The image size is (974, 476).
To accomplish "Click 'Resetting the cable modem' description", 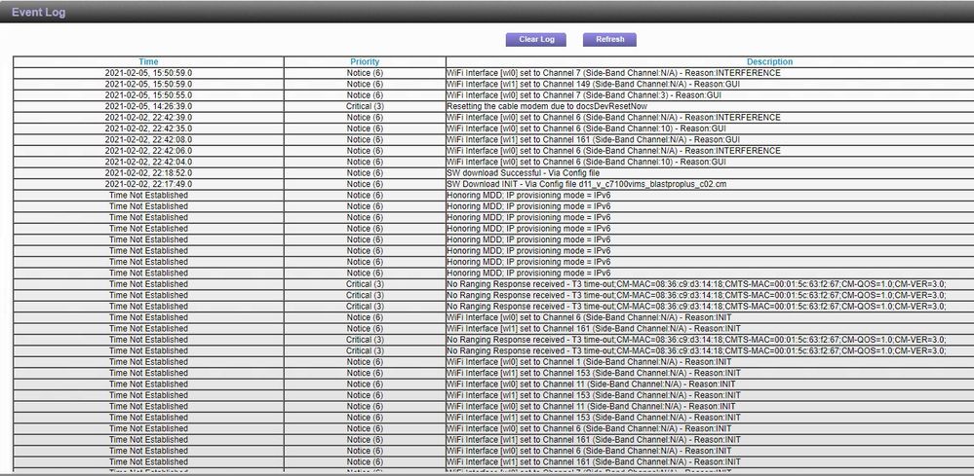I will click(547, 107).
